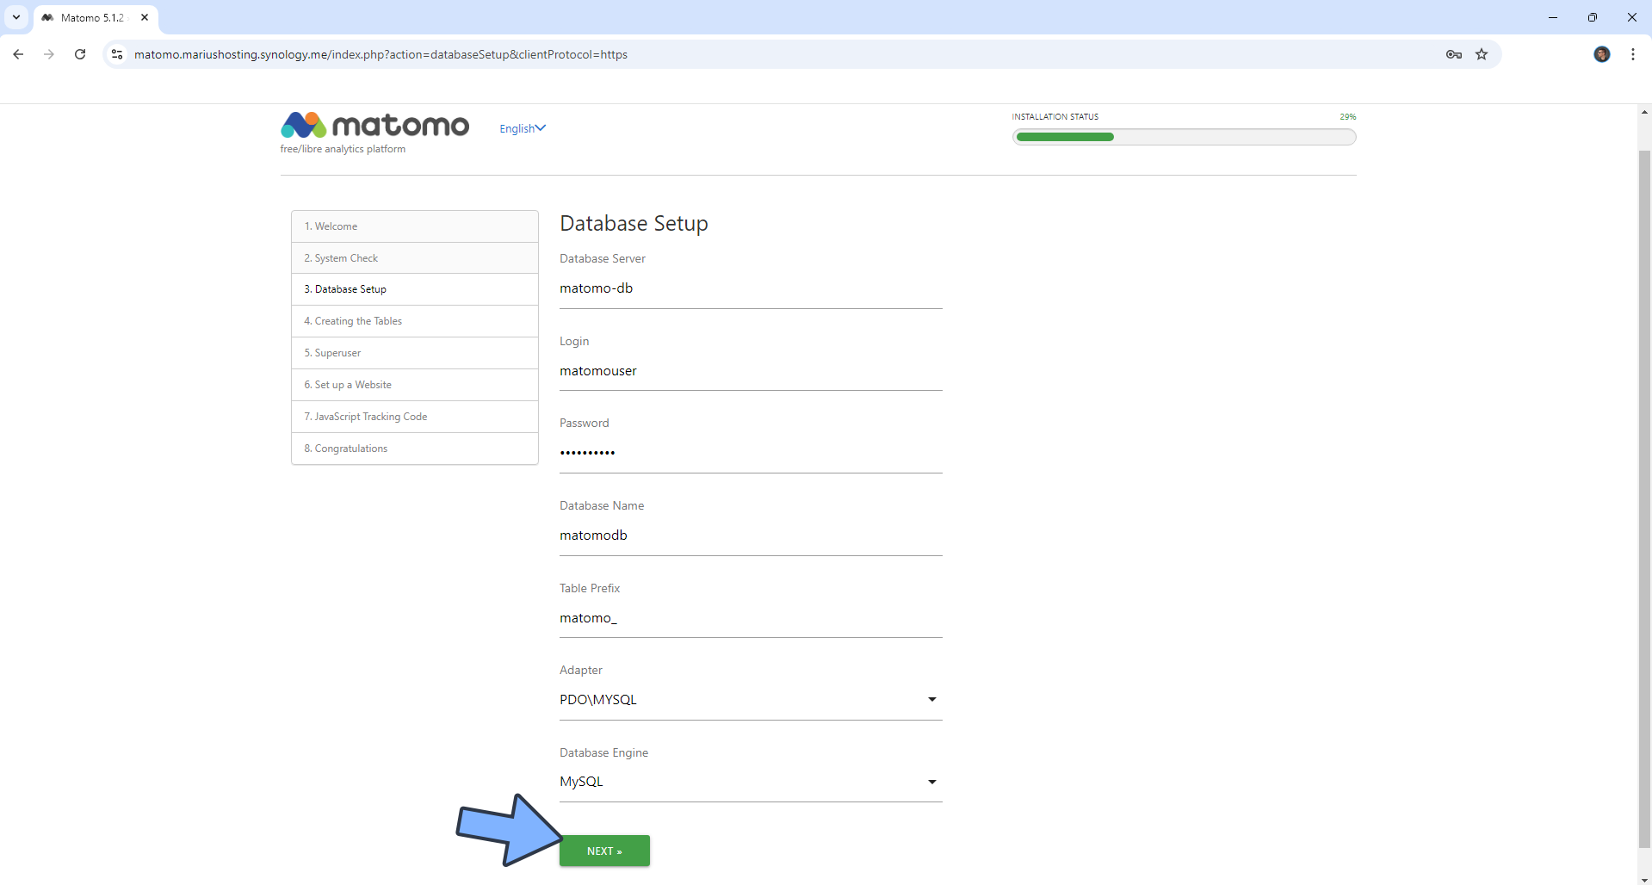Click the Login field with matomouser
1652x885 pixels.
pyautogui.click(x=751, y=372)
